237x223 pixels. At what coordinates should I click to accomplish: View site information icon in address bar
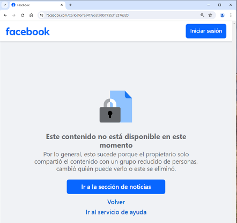(x=42, y=15)
